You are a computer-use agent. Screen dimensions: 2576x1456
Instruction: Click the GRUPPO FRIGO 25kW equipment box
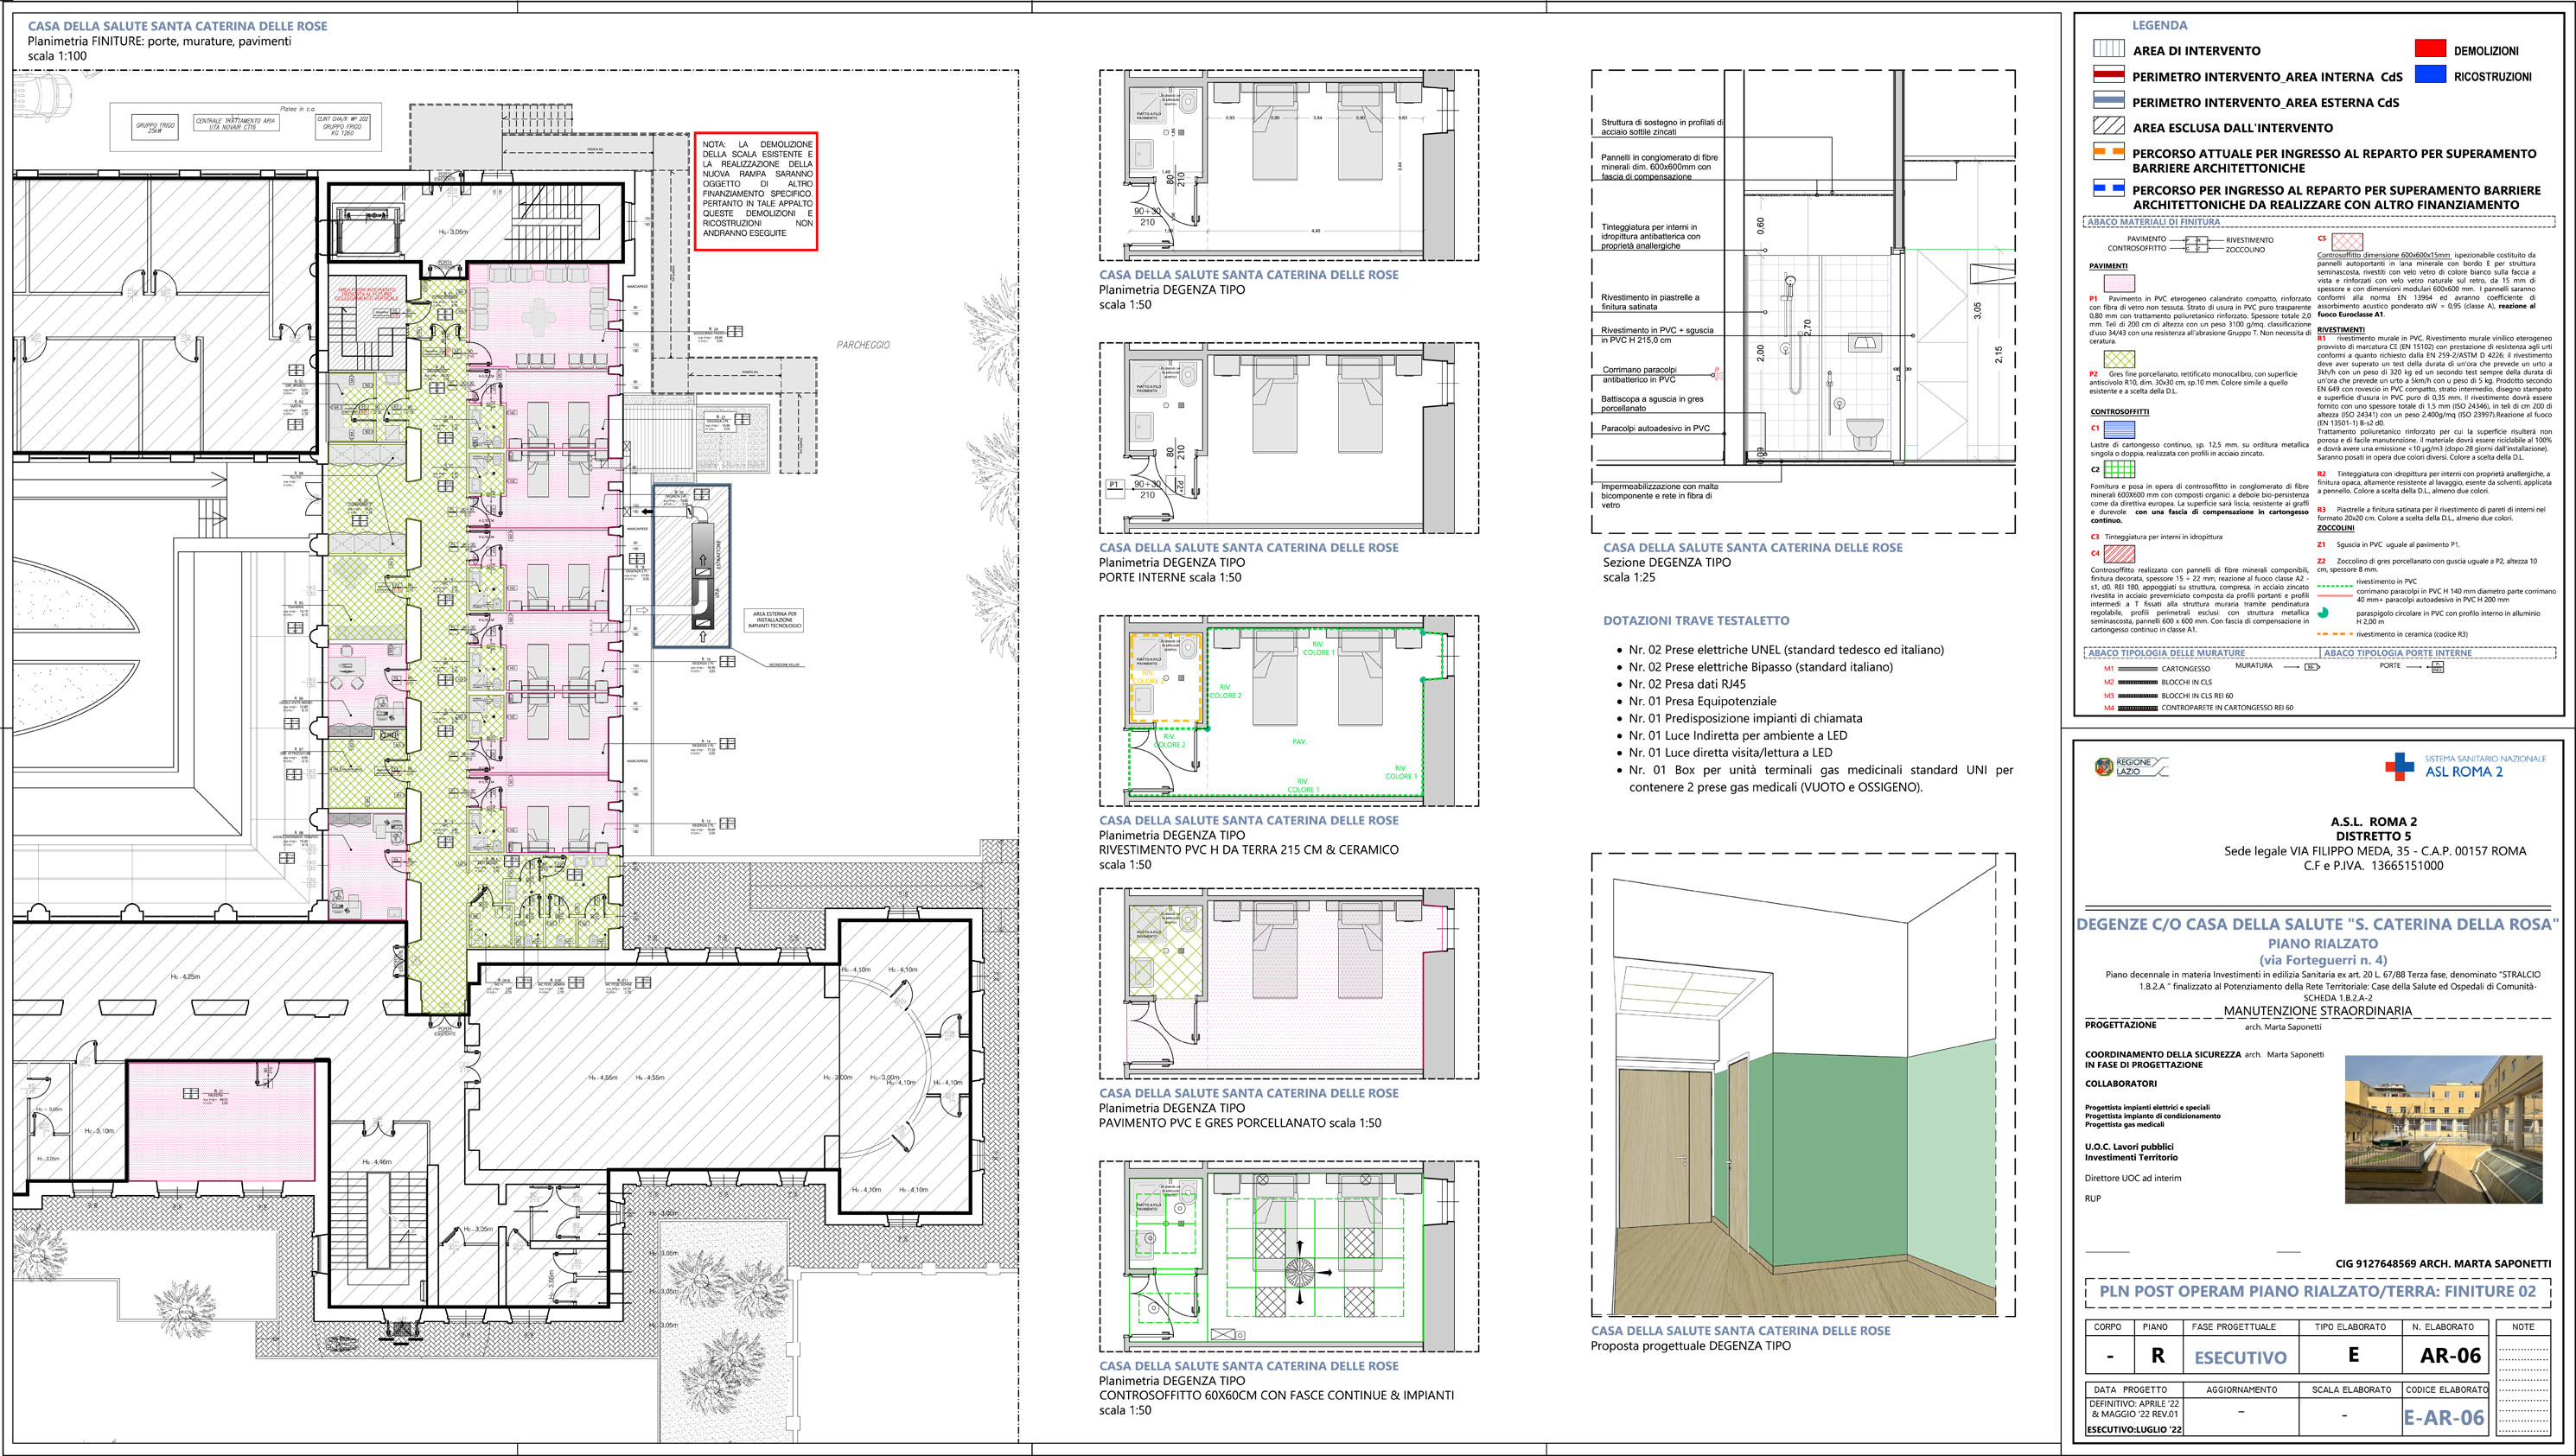click(x=155, y=127)
